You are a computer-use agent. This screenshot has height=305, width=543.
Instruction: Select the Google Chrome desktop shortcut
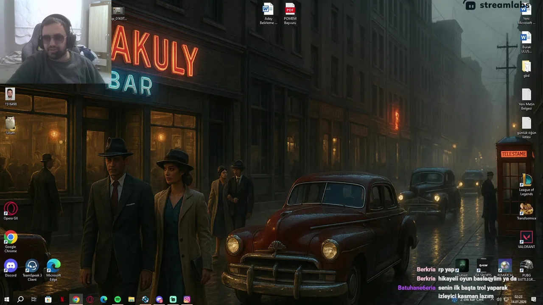click(x=11, y=242)
